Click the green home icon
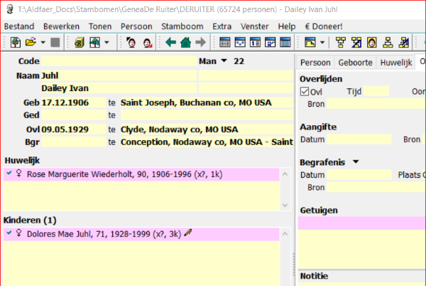The image size is (426, 286). coord(185,43)
